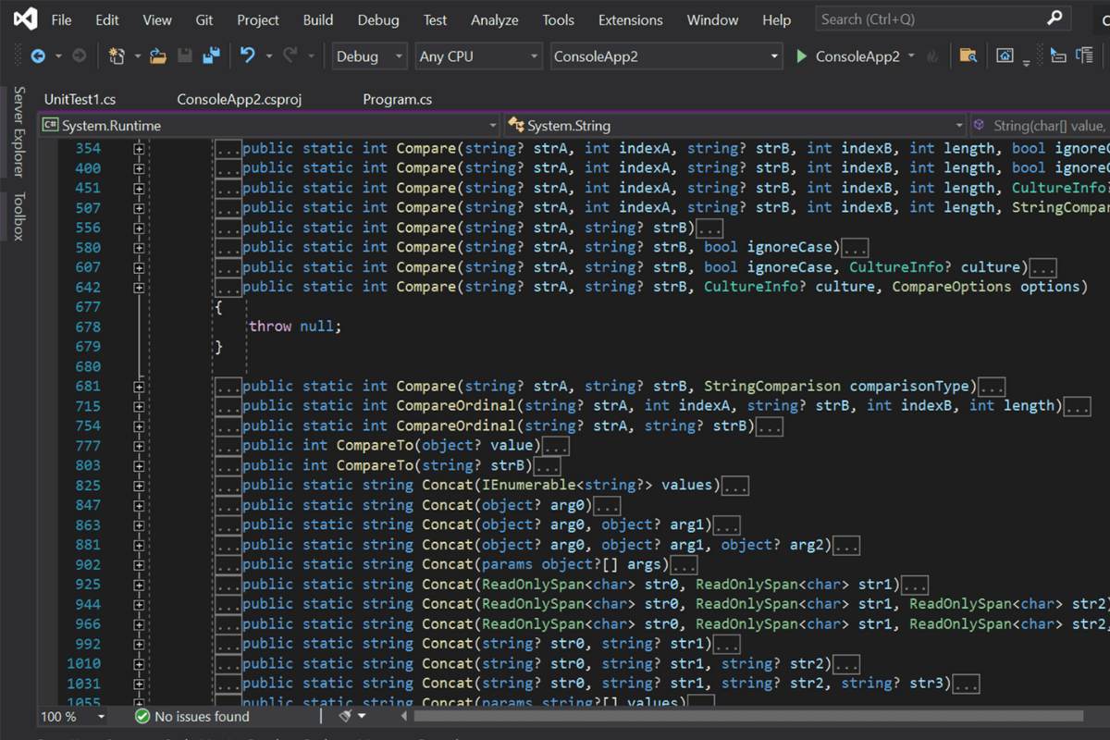Open the Build menu
This screenshot has width=1110, height=740.
318,19
